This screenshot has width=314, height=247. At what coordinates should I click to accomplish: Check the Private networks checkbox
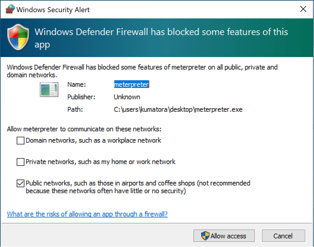coord(20,162)
